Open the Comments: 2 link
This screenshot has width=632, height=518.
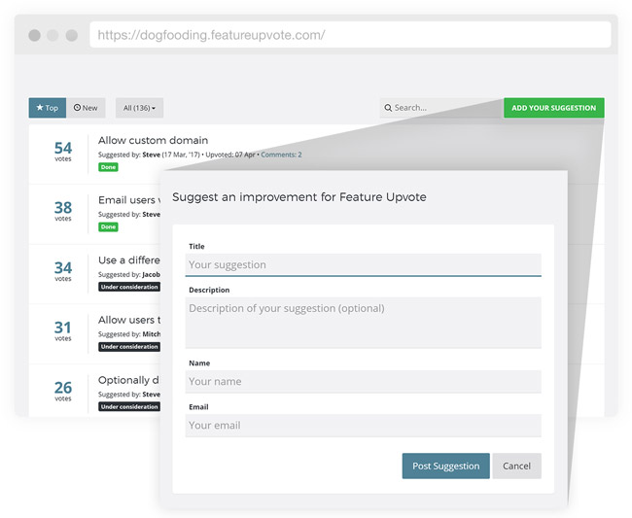tap(281, 155)
